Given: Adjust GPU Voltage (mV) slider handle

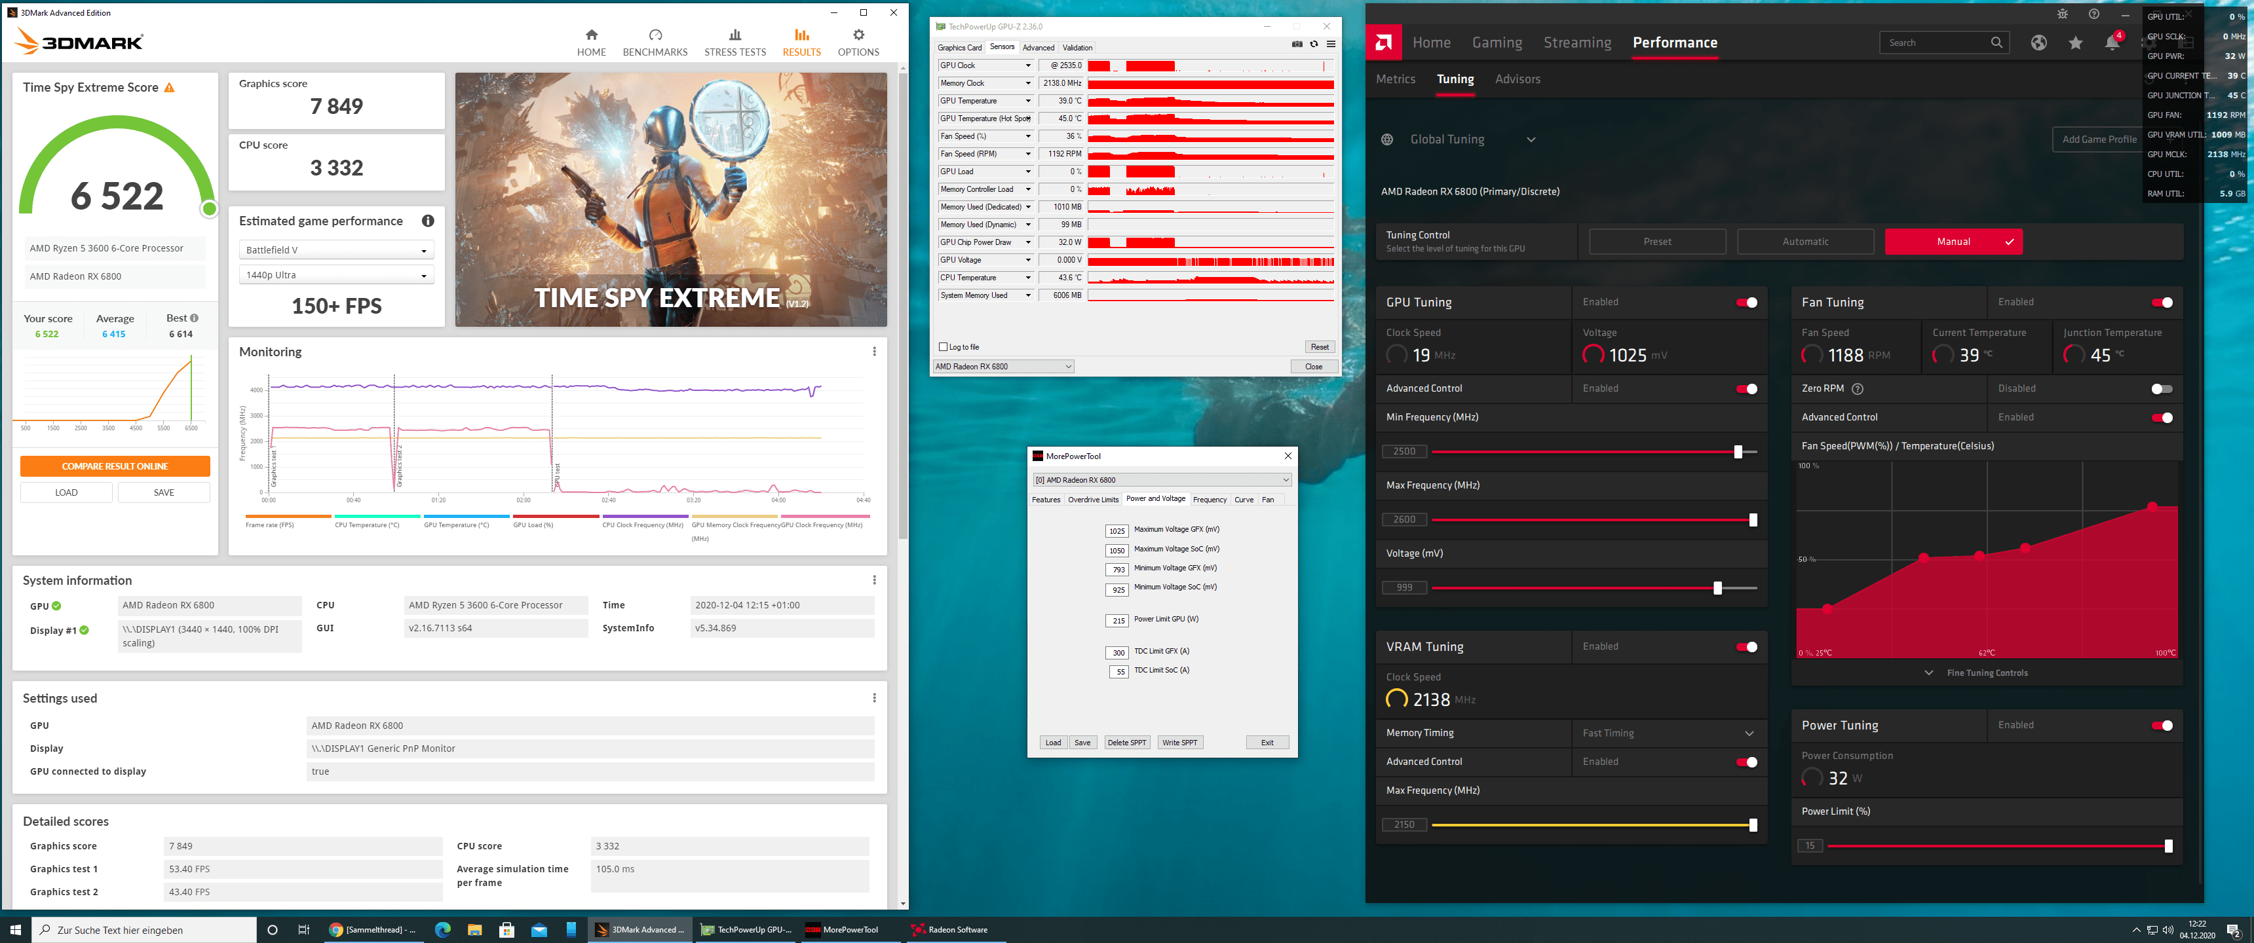Looking at the screenshot, I should pos(1717,589).
